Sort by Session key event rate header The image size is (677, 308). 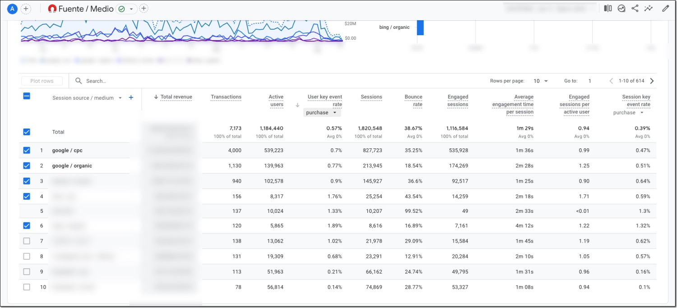coord(636,101)
